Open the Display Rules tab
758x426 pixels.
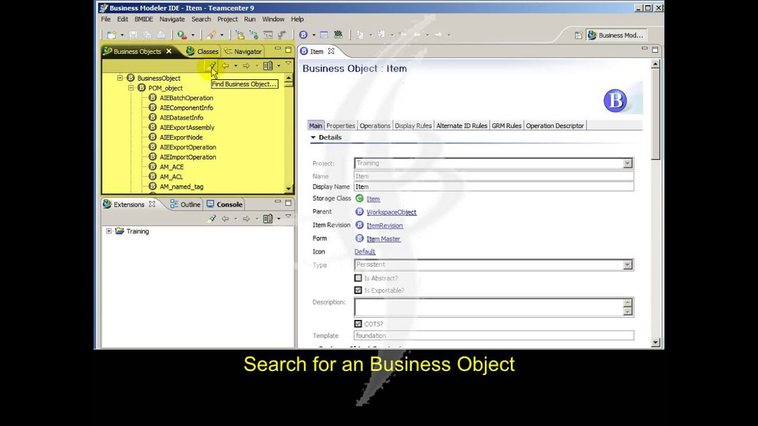tap(413, 125)
